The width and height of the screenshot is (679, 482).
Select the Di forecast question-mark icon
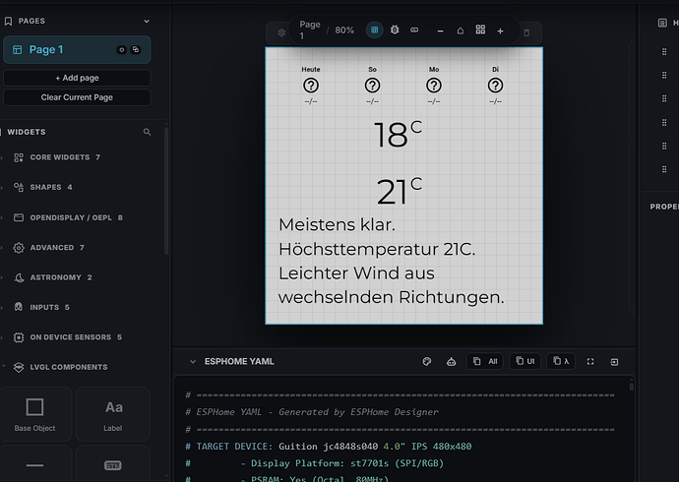click(x=495, y=86)
